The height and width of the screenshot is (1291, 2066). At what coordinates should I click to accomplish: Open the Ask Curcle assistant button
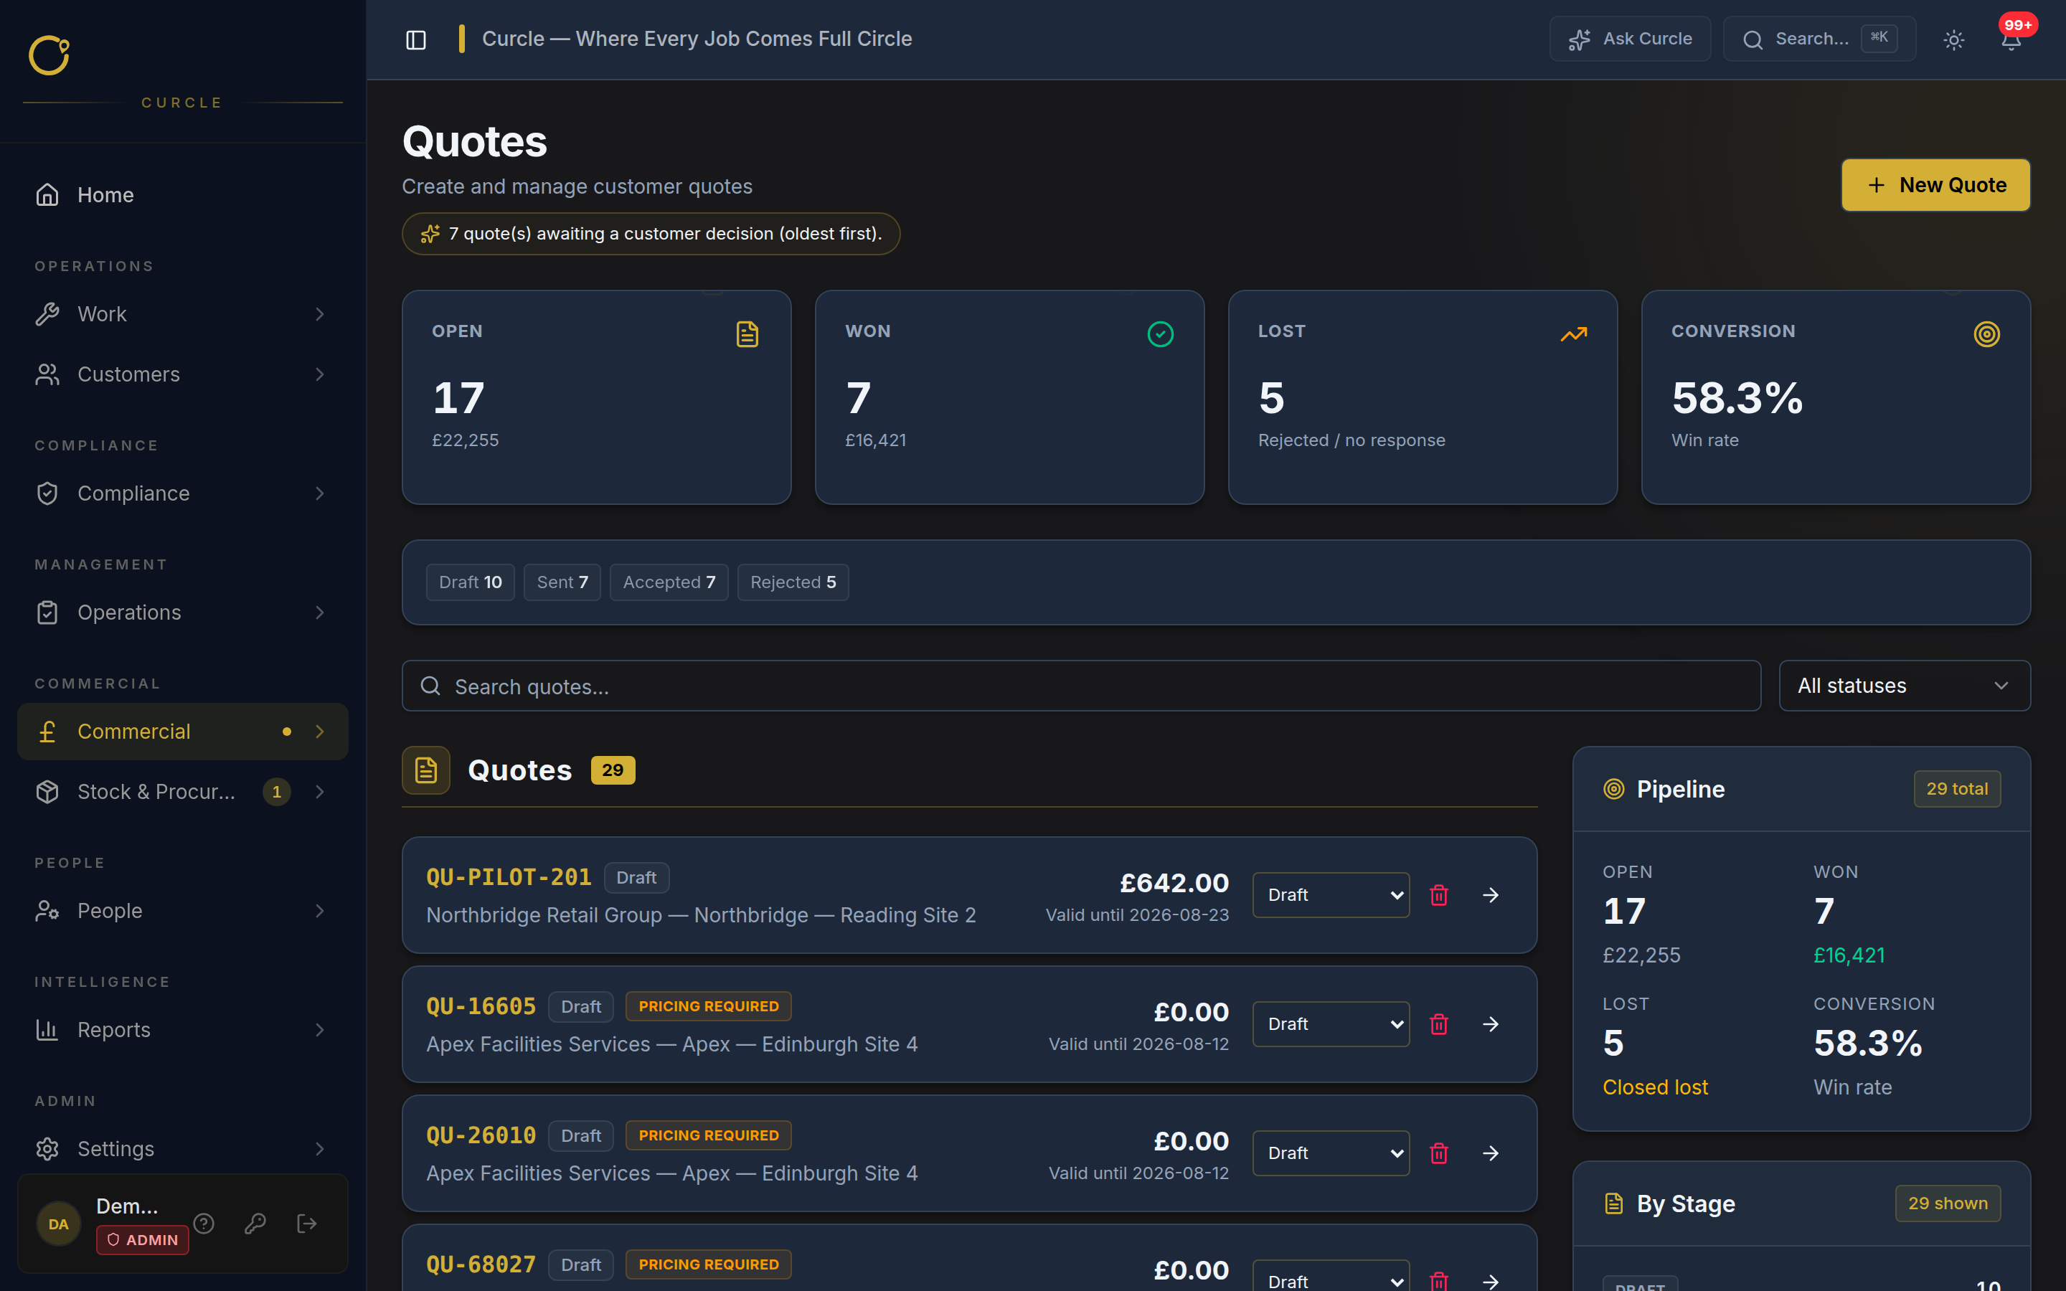click(x=1630, y=39)
